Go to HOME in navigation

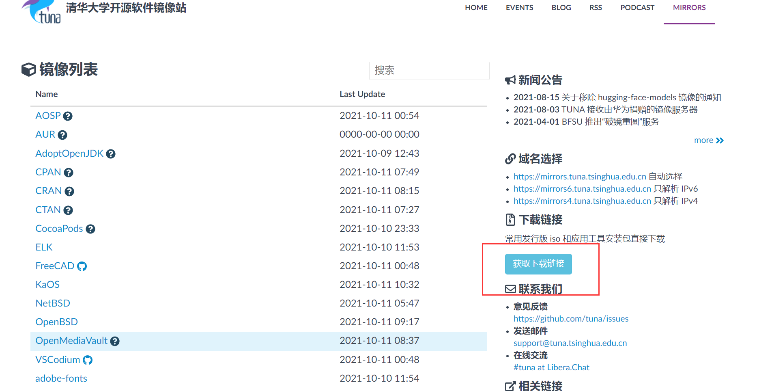tap(476, 8)
